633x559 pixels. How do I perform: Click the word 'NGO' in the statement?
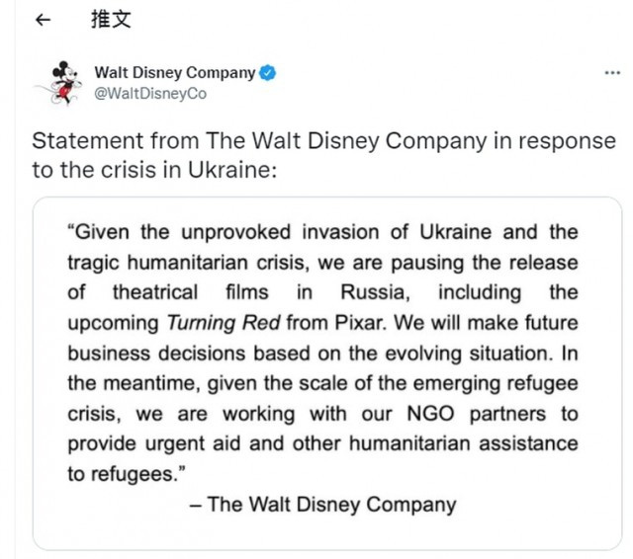click(430, 414)
